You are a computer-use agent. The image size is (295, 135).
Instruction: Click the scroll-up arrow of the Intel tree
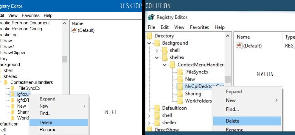[64, 23]
